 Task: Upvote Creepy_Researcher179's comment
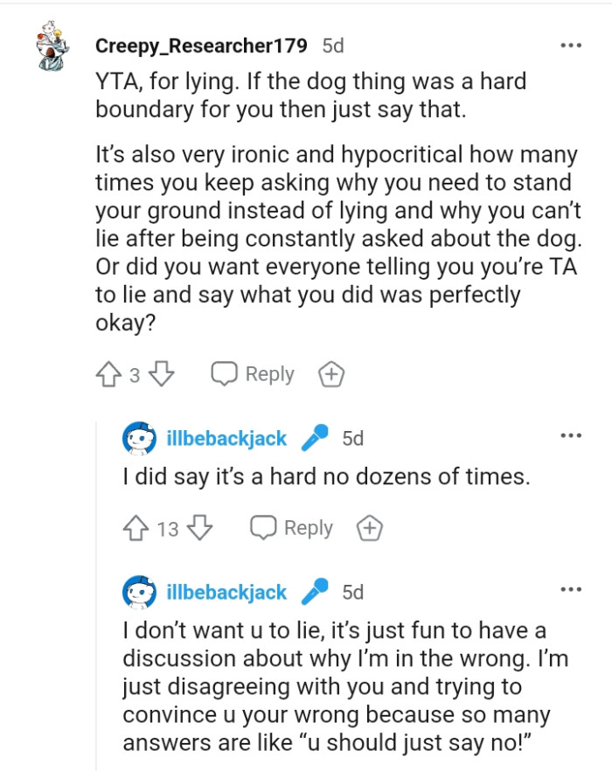[x=108, y=373]
